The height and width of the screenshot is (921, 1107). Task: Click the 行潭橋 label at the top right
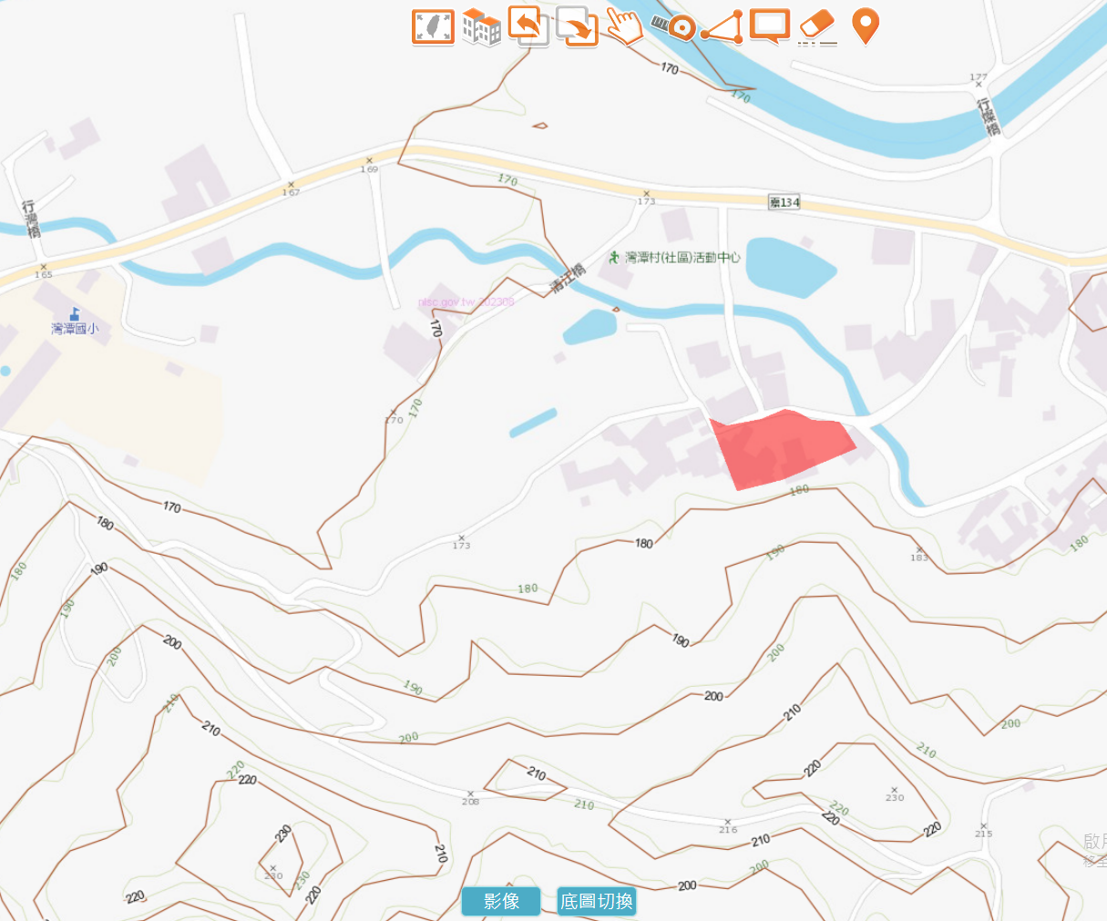(989, 117)
